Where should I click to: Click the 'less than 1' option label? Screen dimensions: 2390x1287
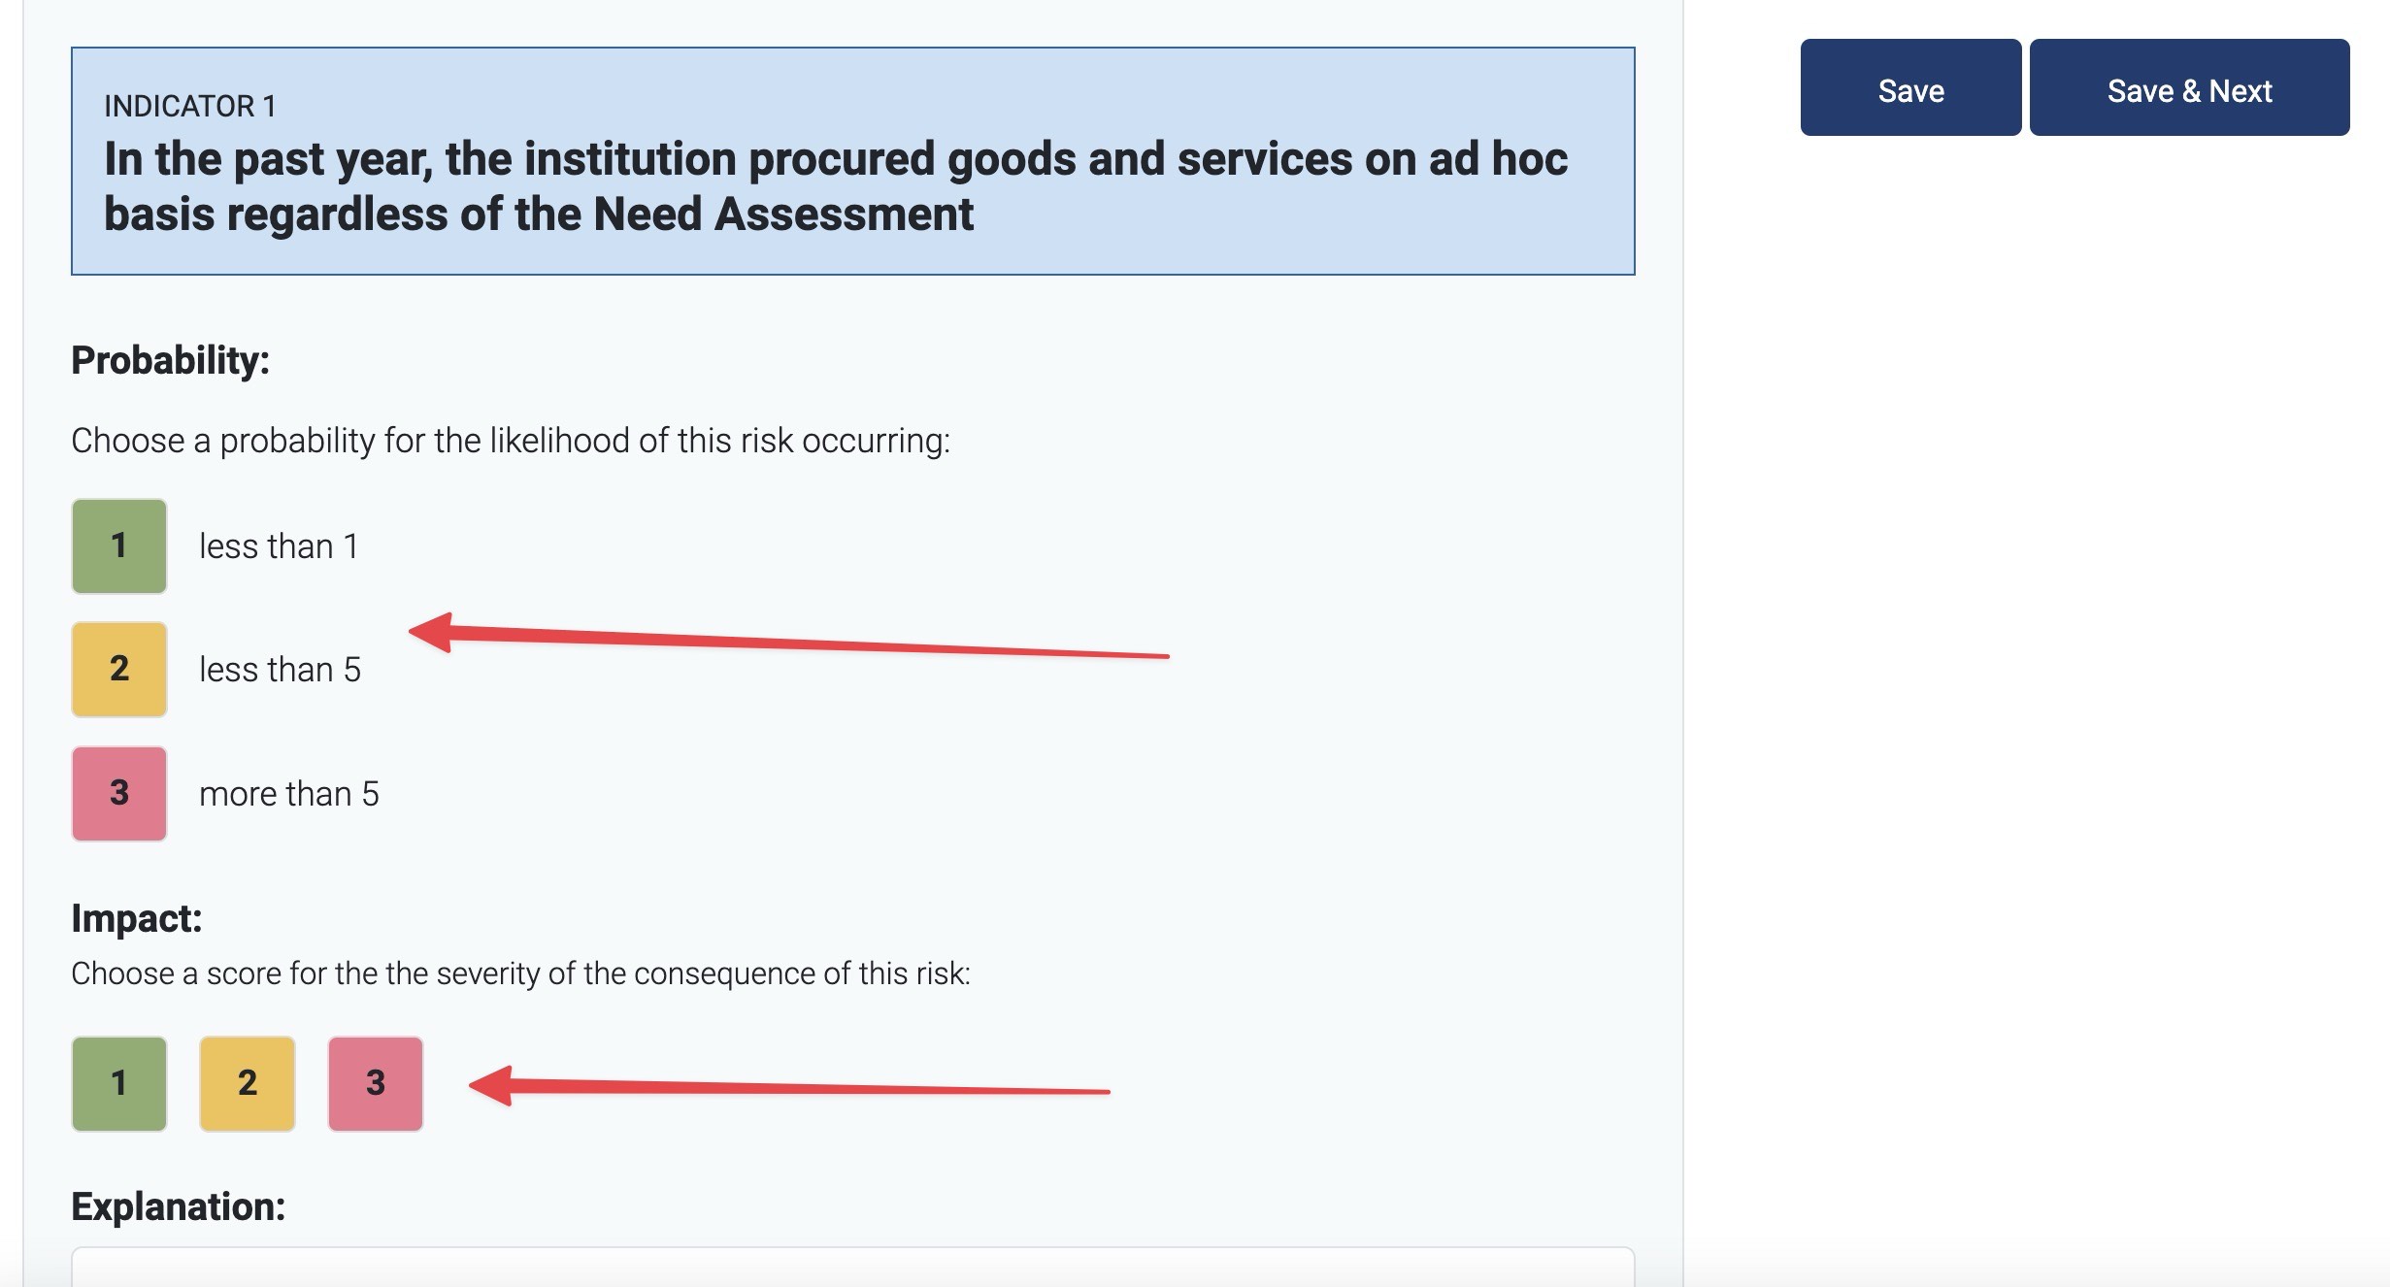[x=279, y=546]
